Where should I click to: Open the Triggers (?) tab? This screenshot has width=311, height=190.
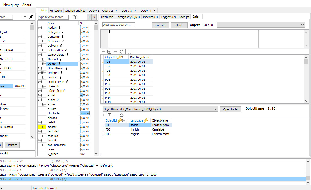click(x=168, y=17)
